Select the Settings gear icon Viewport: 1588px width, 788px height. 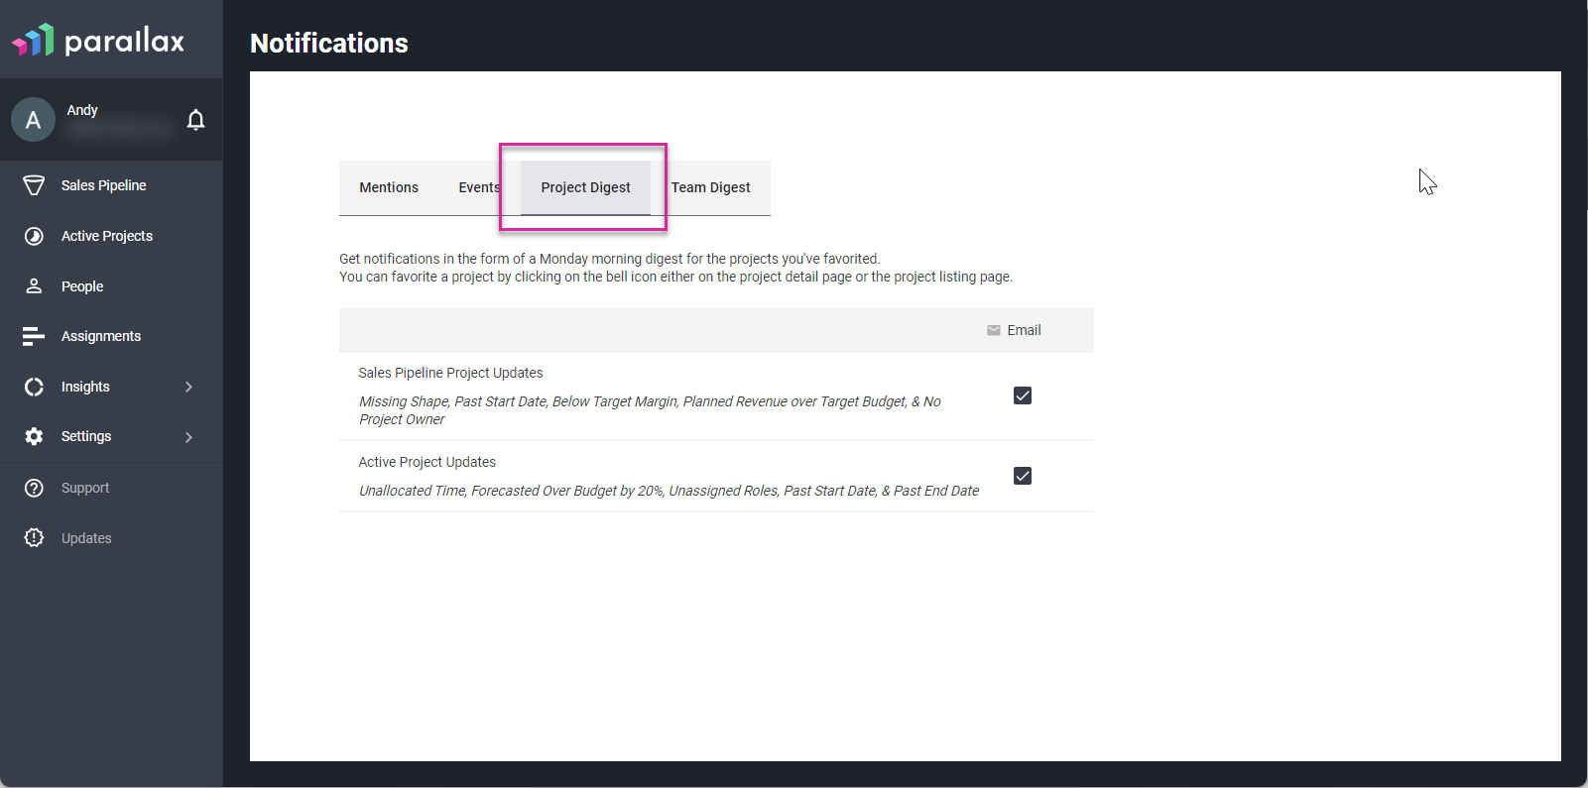pyautogui.click(x=34, y=436)
